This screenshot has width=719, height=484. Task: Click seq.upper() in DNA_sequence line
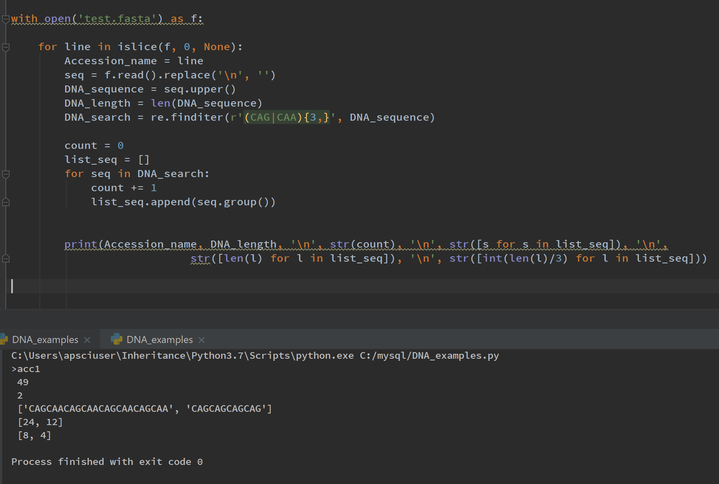point(200,89)
